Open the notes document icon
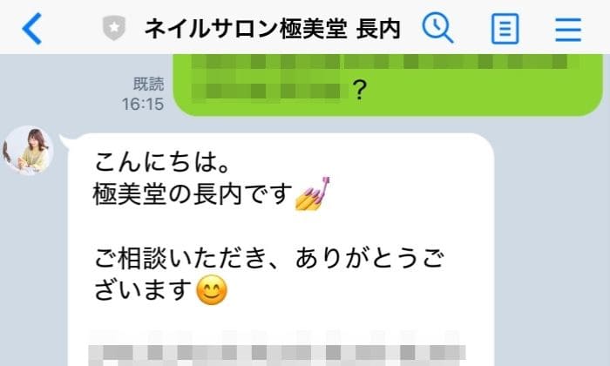Screen dimensions: 610x366 coord(505,29)
